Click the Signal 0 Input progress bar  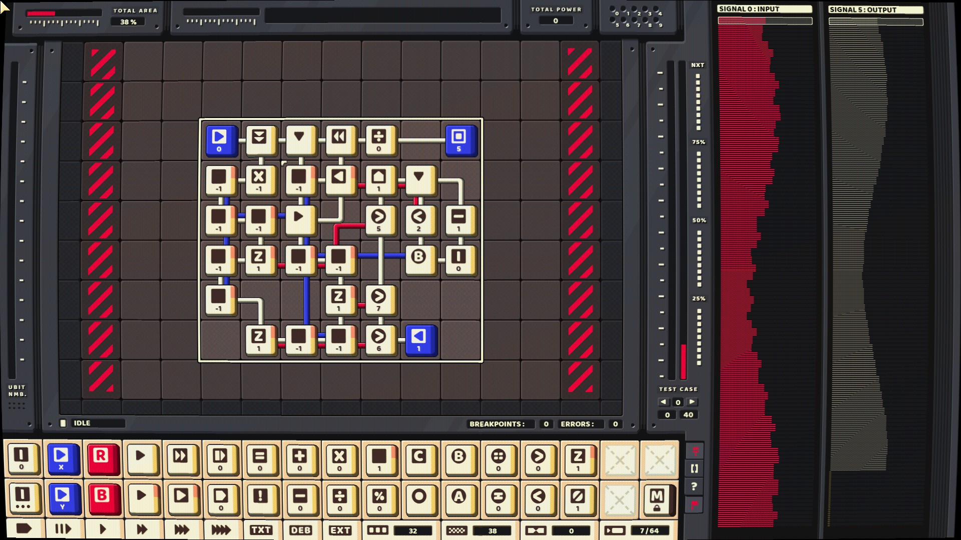(x=765, y=21)
